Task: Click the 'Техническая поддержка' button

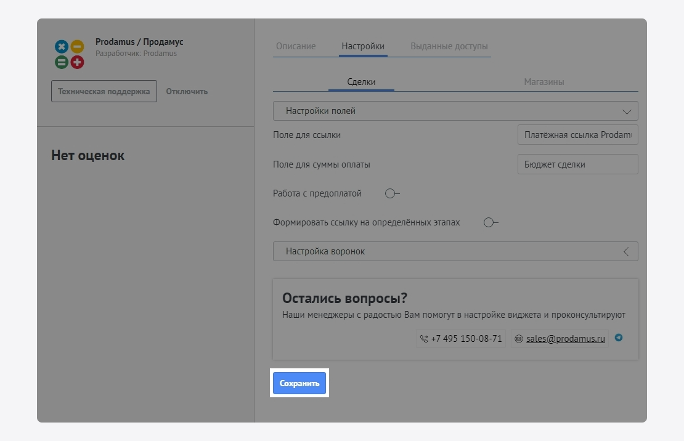Action: (x=104, y=91)
